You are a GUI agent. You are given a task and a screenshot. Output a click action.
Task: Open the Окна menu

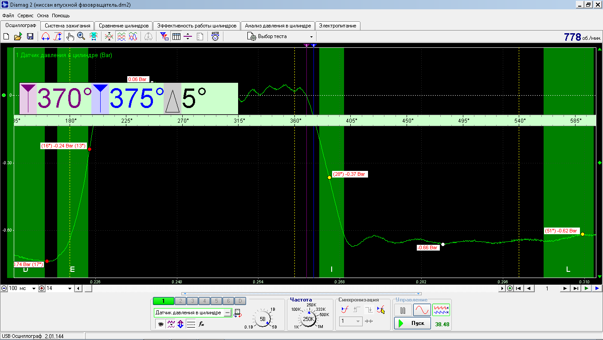coord(43,15)
